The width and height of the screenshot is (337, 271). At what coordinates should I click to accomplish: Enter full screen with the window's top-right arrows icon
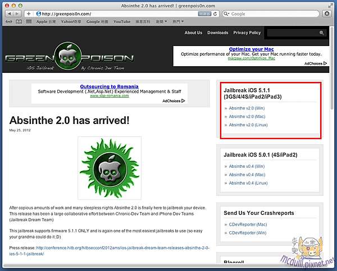(330, 6)
